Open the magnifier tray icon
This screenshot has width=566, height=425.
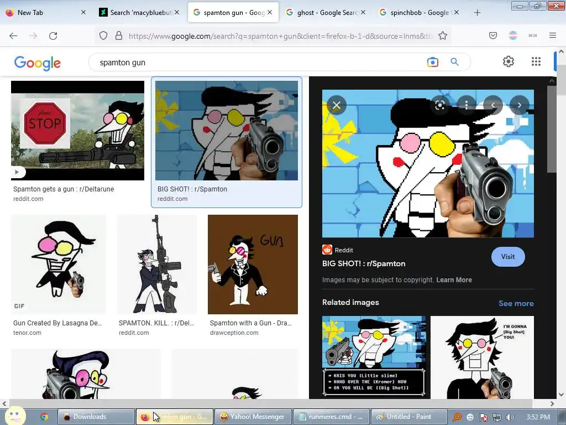[x=457, y=417]
